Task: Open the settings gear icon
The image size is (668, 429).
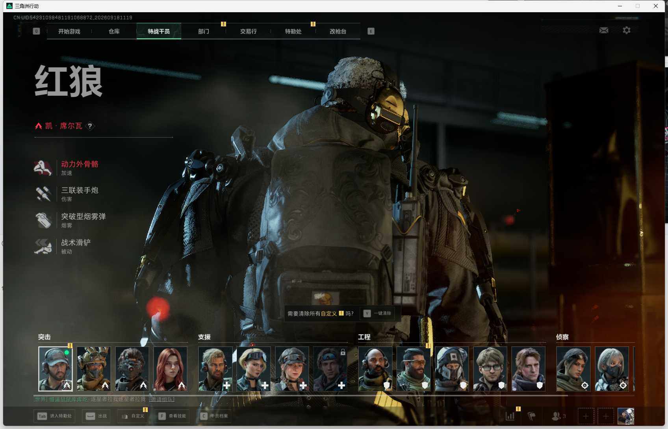Action: 626,30
